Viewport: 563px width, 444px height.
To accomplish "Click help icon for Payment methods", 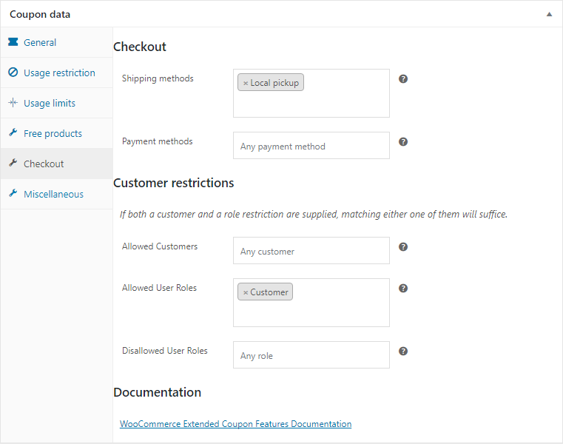I will point(403,141).
